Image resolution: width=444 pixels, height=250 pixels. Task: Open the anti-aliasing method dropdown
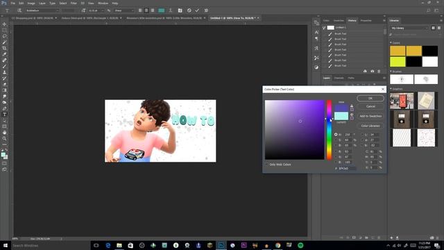(x=123, y=10)
